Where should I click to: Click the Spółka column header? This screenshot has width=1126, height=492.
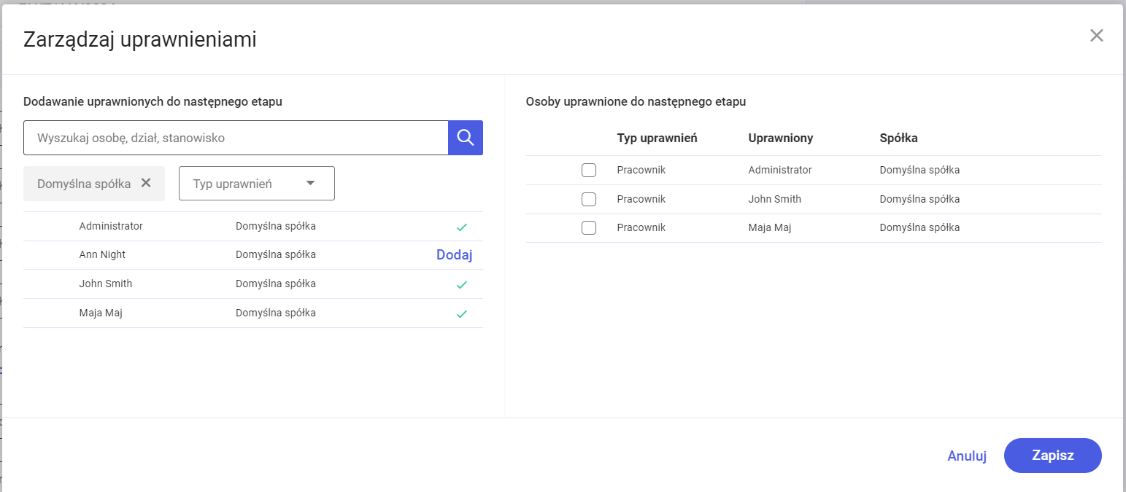point(898,138)
